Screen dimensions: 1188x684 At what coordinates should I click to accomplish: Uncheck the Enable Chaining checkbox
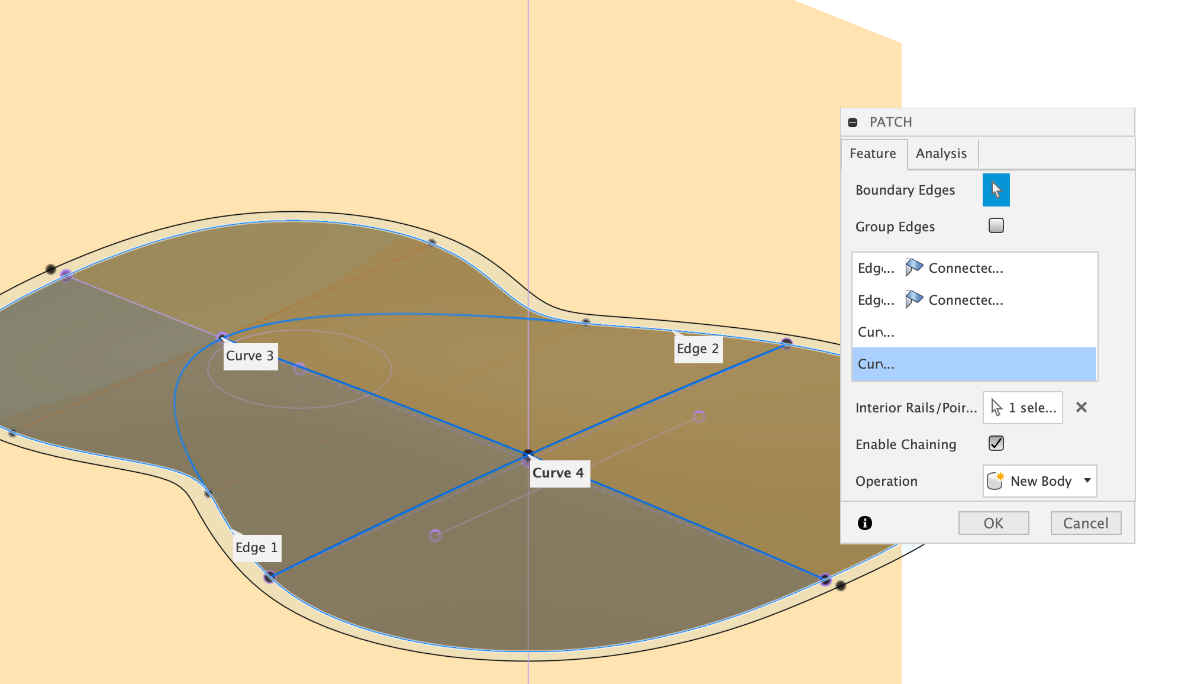coord(996,444)
